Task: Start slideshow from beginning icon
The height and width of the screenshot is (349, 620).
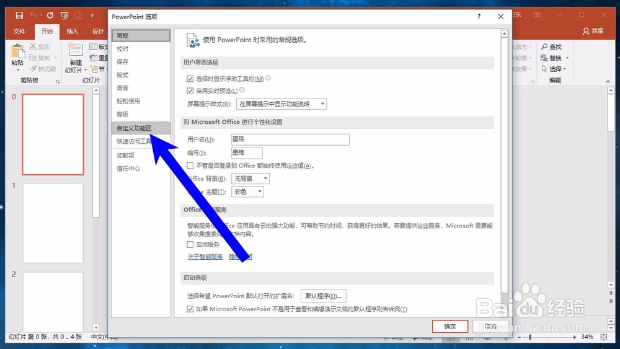Action: pos(64,15)
